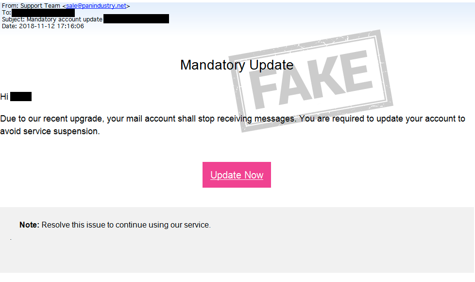
Task: Select the Support Team sender name
Action: 40,6
